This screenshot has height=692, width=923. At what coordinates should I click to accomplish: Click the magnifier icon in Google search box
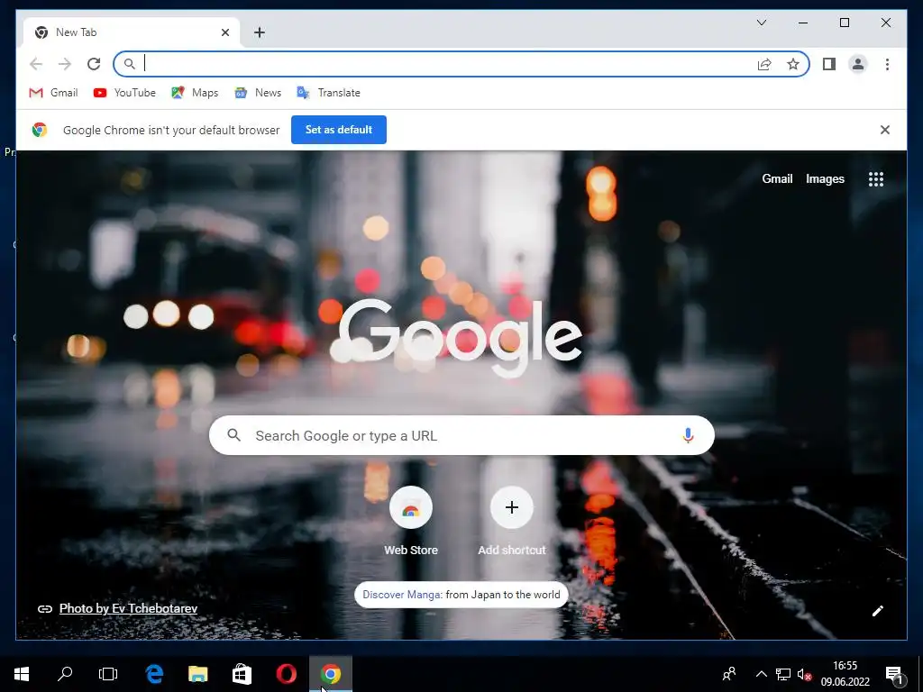(x=234, y=435)
